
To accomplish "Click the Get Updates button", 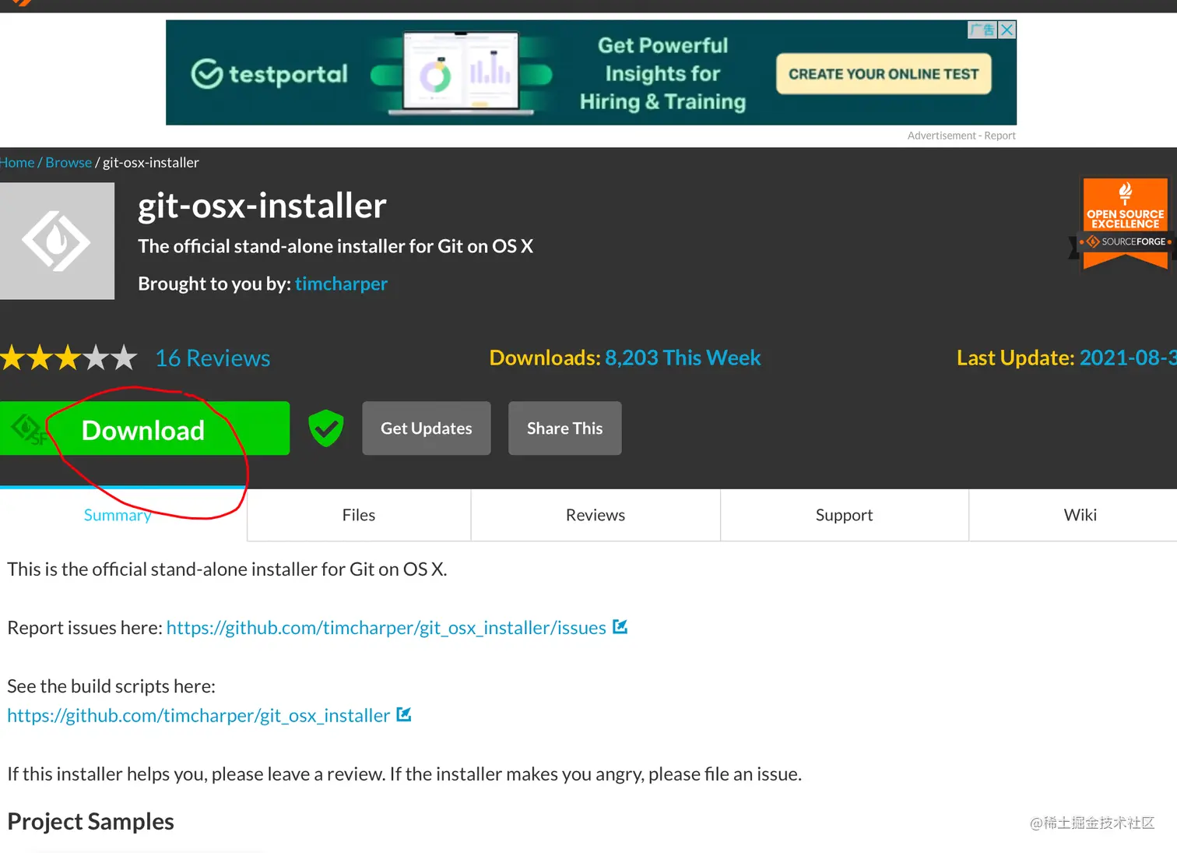I will click(x=427, y=428).
